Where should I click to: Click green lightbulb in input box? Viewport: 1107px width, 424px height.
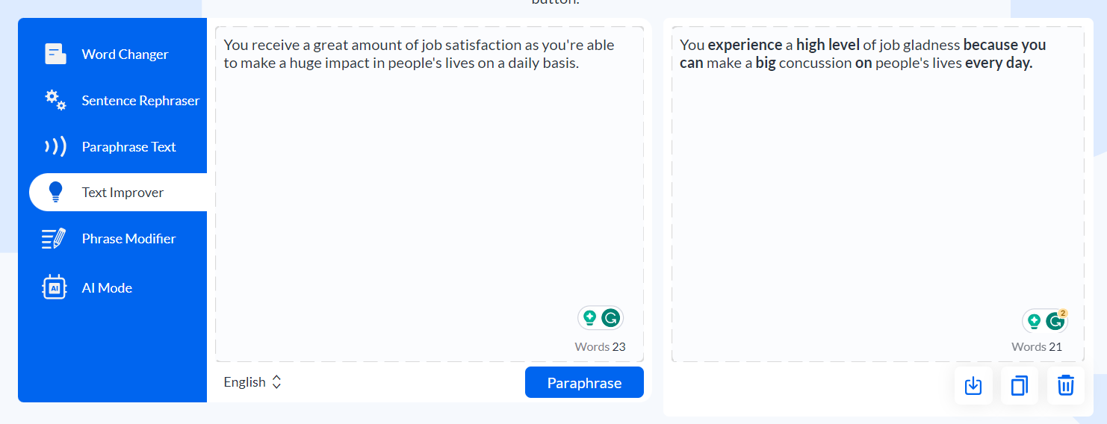[x=589, y=318]
